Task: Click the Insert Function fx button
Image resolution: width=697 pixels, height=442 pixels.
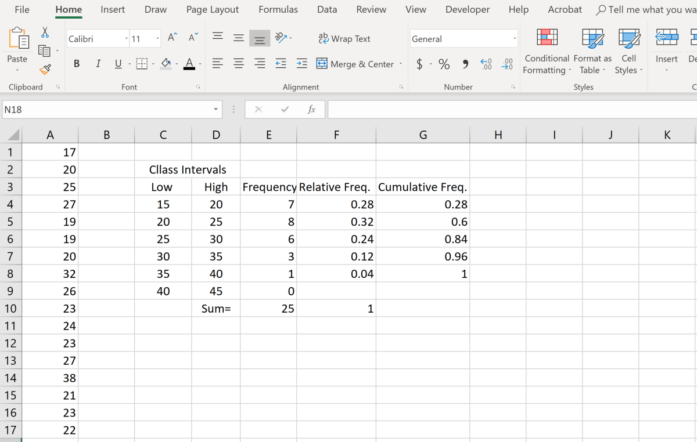Action: [310, 109]
